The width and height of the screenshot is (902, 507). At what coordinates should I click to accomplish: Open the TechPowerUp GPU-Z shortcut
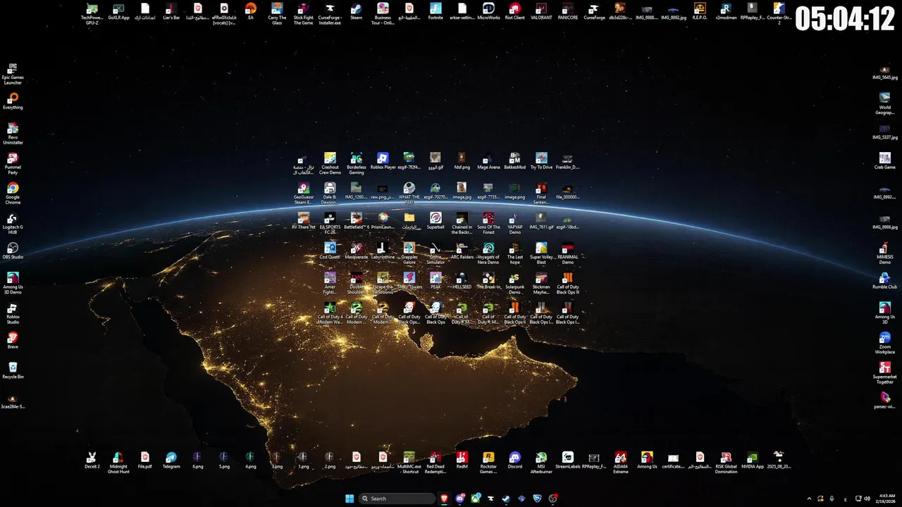click(x=92, y=14)
